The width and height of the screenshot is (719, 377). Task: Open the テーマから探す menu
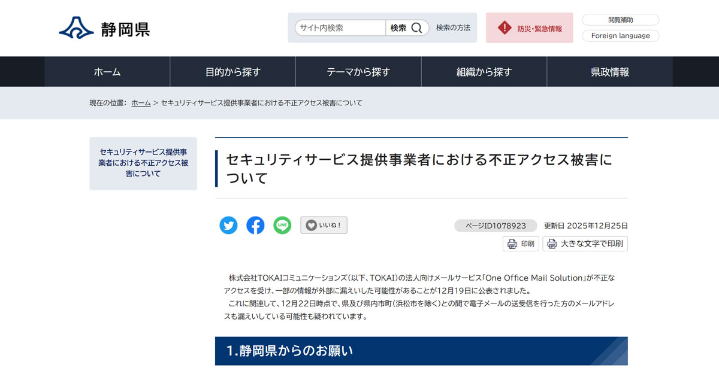[358, 71]
